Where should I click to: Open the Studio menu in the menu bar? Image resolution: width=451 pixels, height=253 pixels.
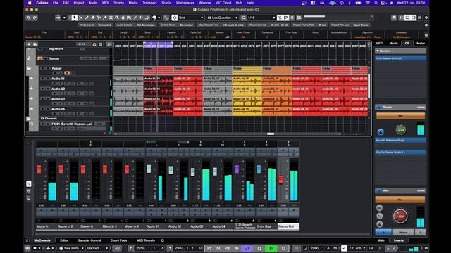tap(166, 3)
